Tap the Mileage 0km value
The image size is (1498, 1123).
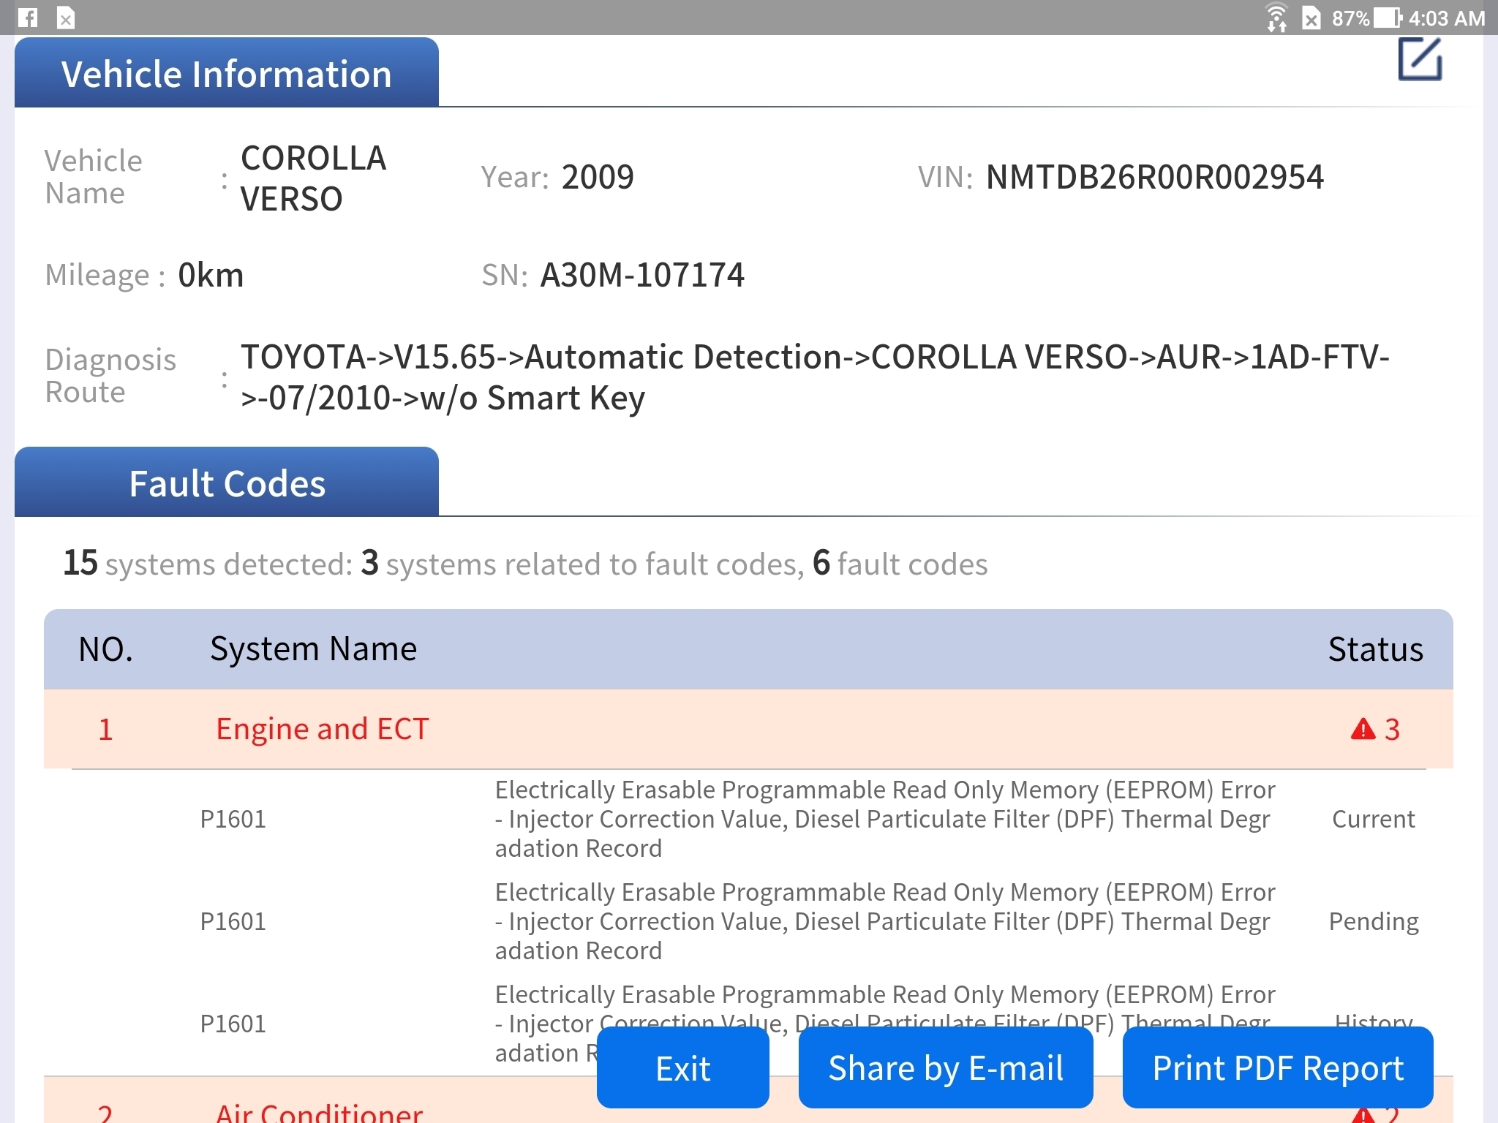click(211, 275)
